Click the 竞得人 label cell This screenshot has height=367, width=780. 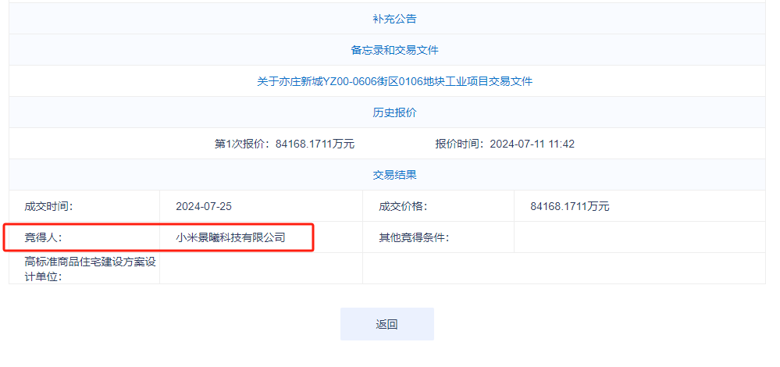click(x=43, y=237)
